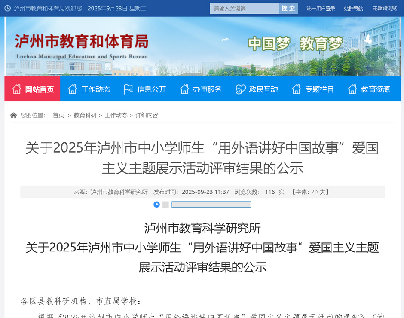Click the 教育资源 house icon
Viewport: 404px width, 318px height.
(x=352, y=89)
